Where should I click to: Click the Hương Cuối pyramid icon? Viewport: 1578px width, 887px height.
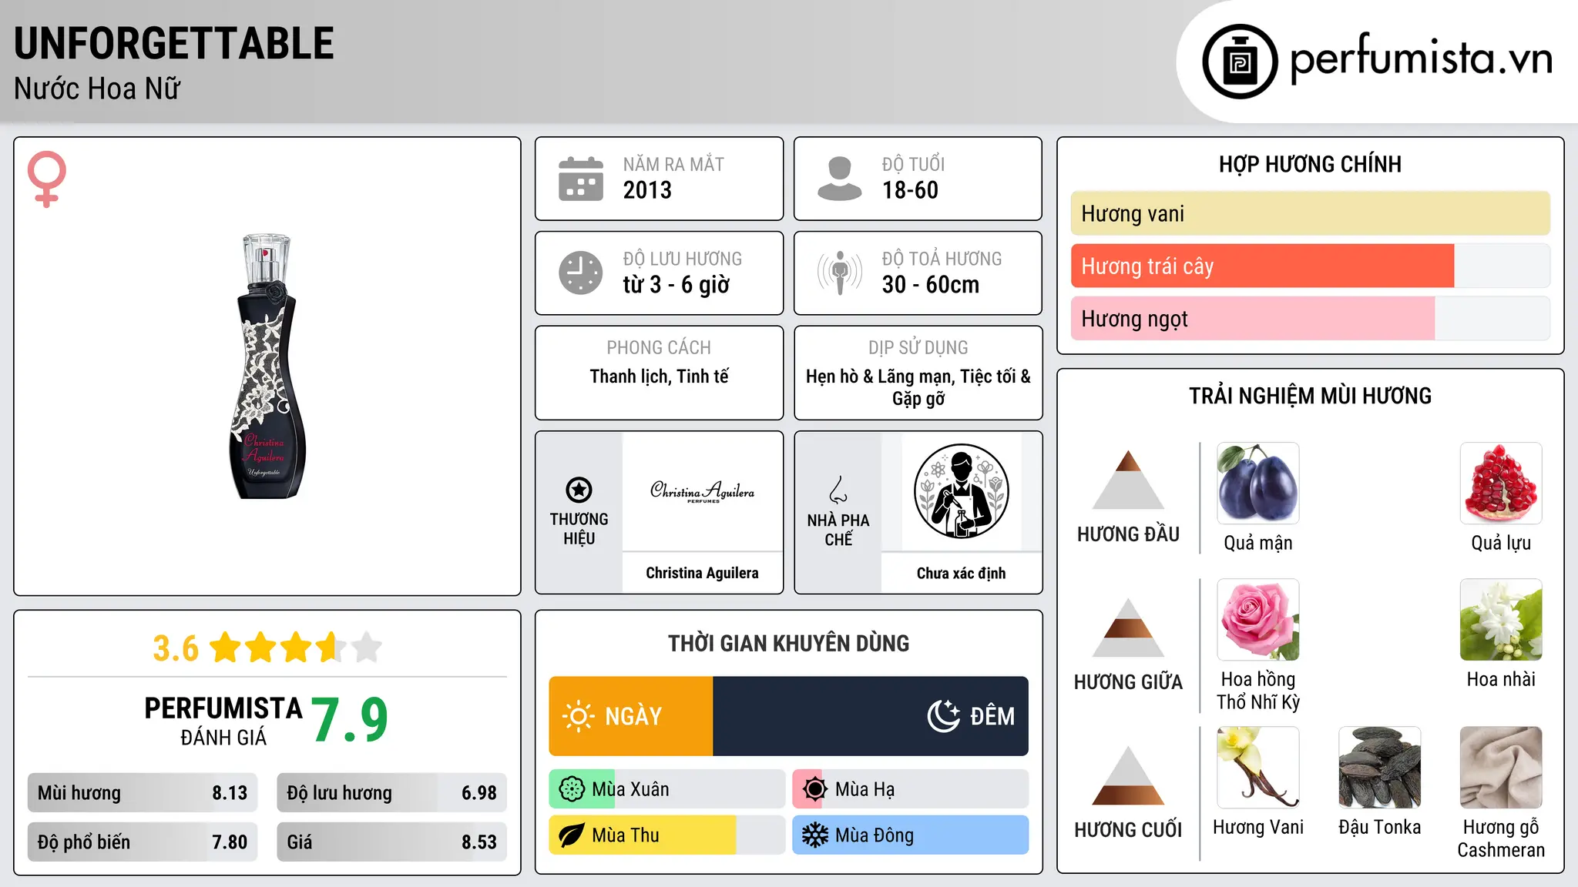[x=1129, y=775]
